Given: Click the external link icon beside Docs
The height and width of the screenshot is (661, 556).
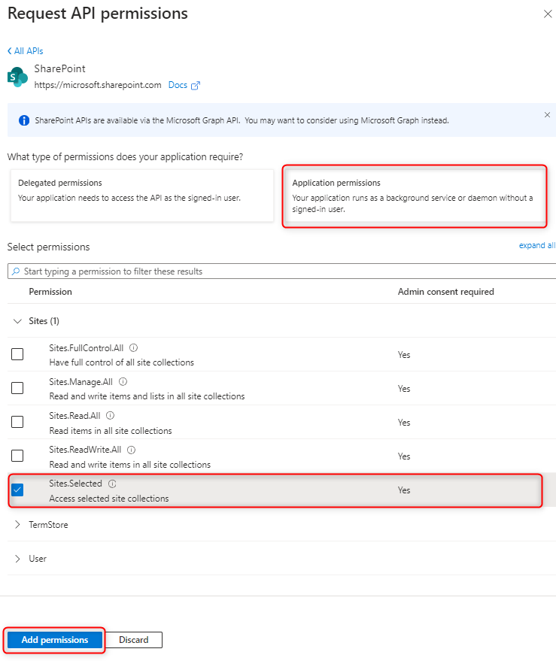Looking at the screenshot, I should (x=196, y=86).
